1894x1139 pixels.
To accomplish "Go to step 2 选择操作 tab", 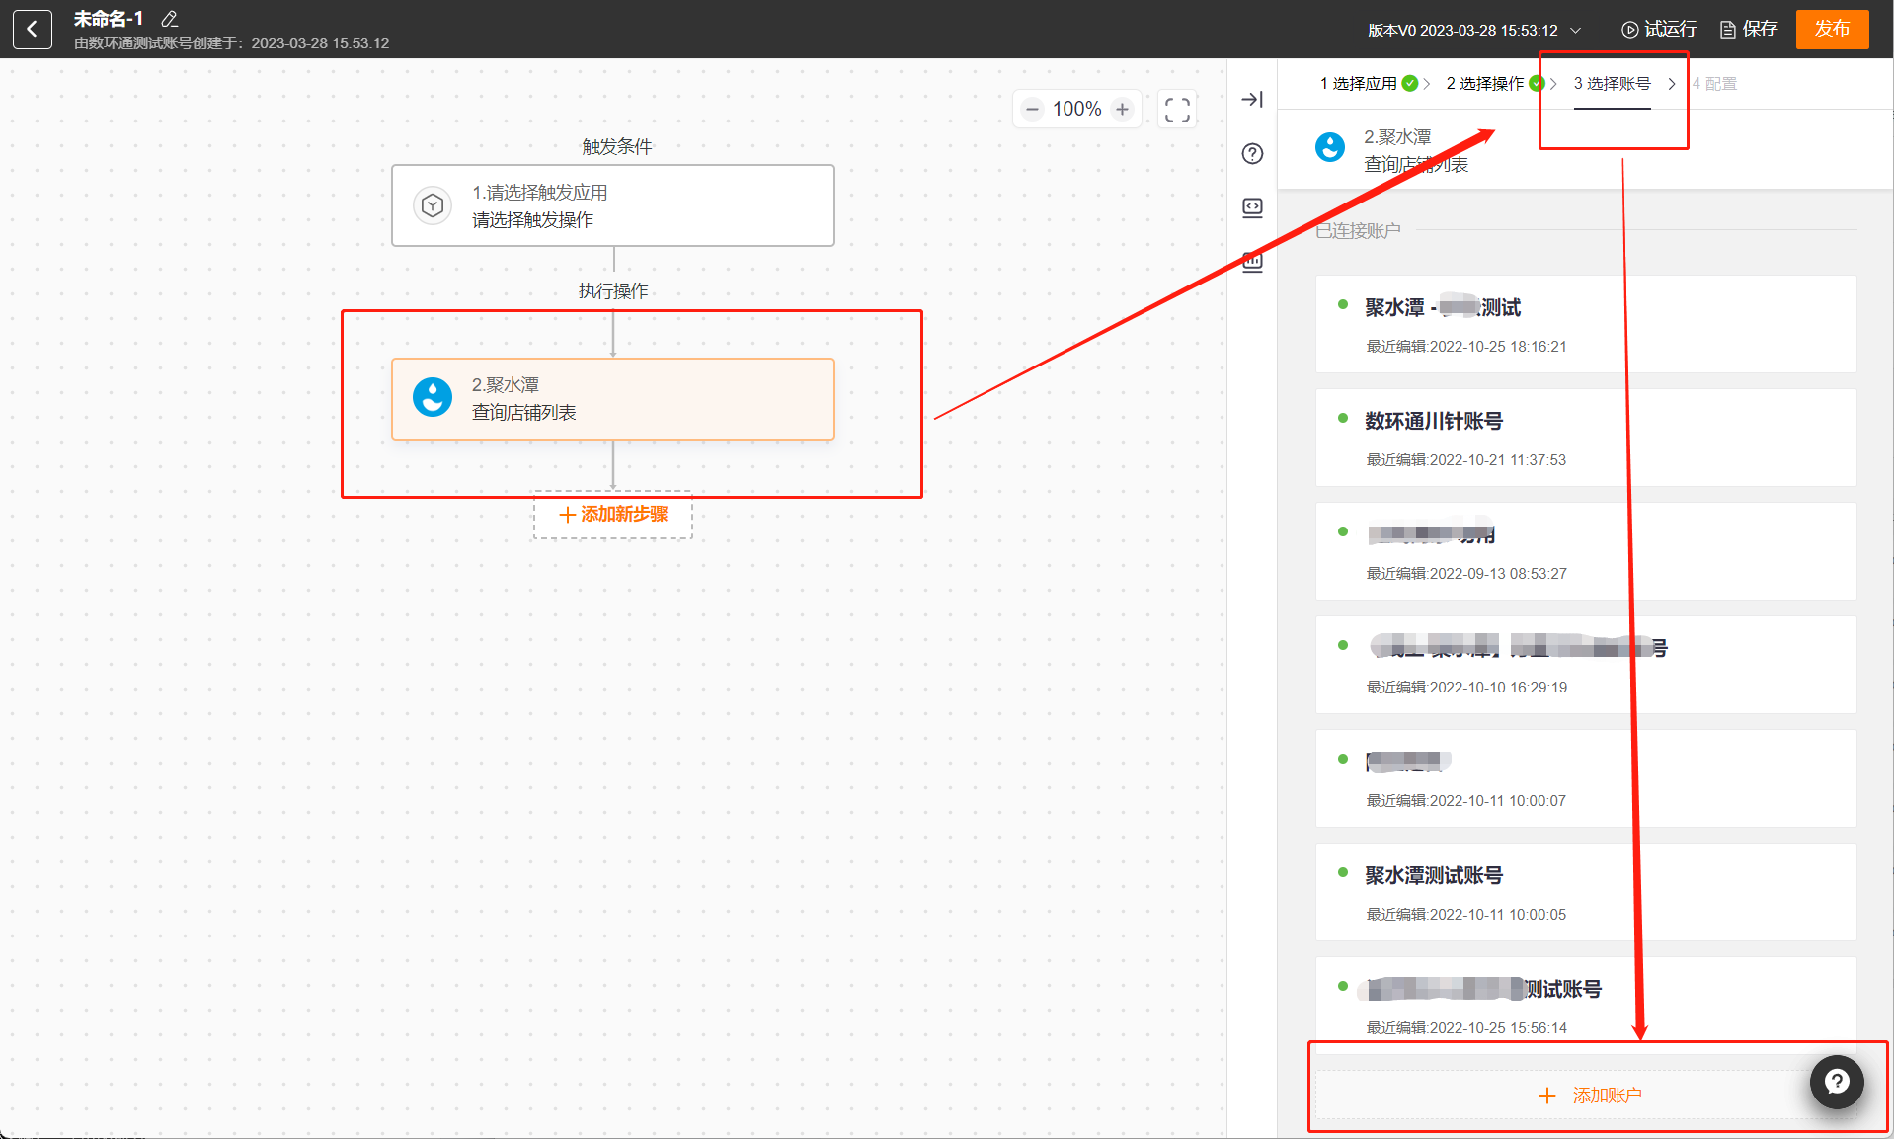I will (1484, 84).
